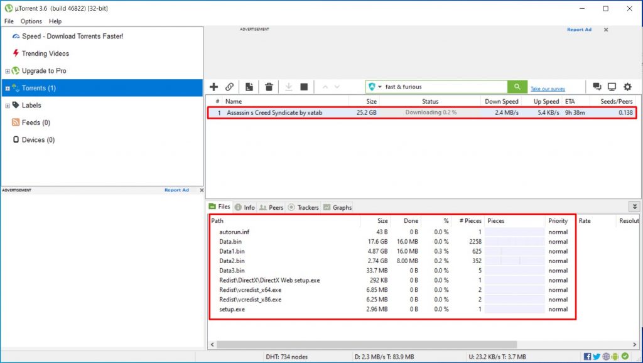Click the search field containing fast & furious

pos(445,87)
